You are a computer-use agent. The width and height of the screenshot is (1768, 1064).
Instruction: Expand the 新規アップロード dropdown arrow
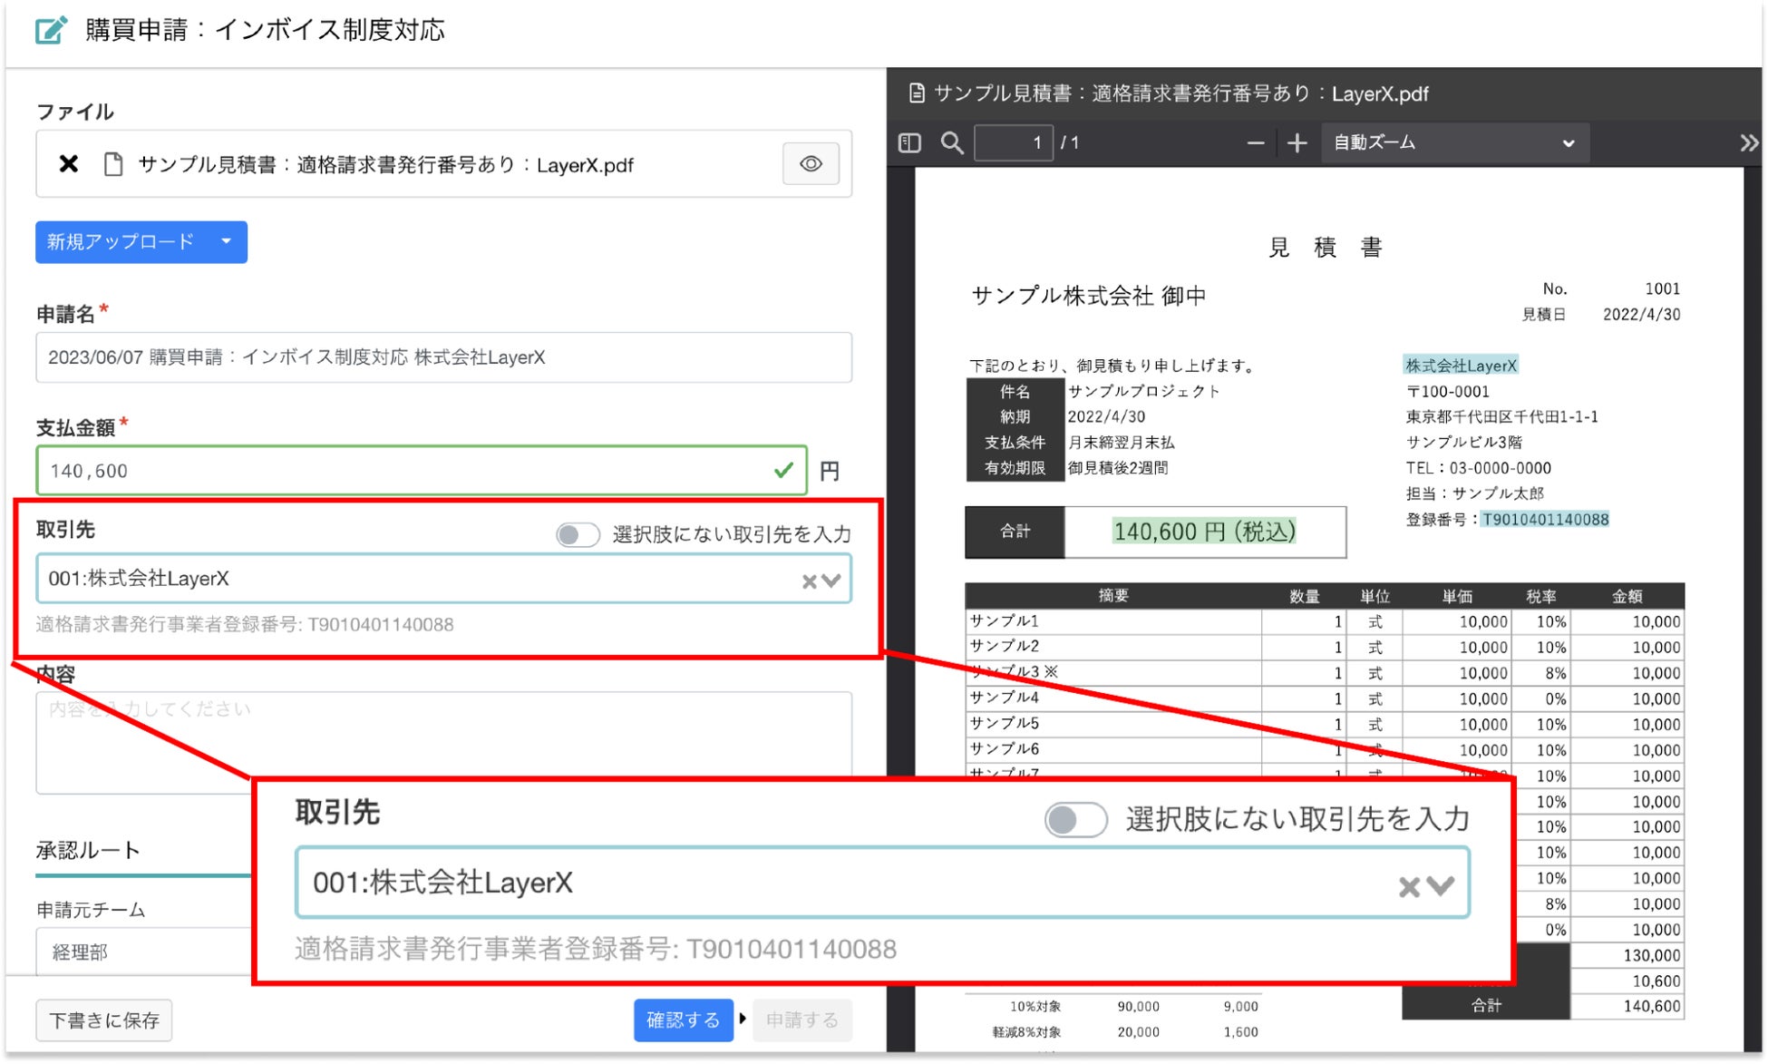(x=227, y=242)
